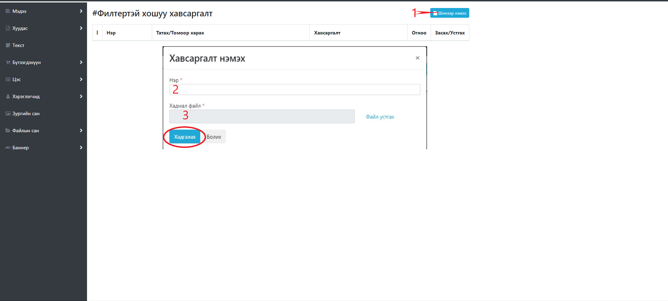668x301 pixels.
Task: Expand the Файлын сан chevron
Action: pos(81,130)
